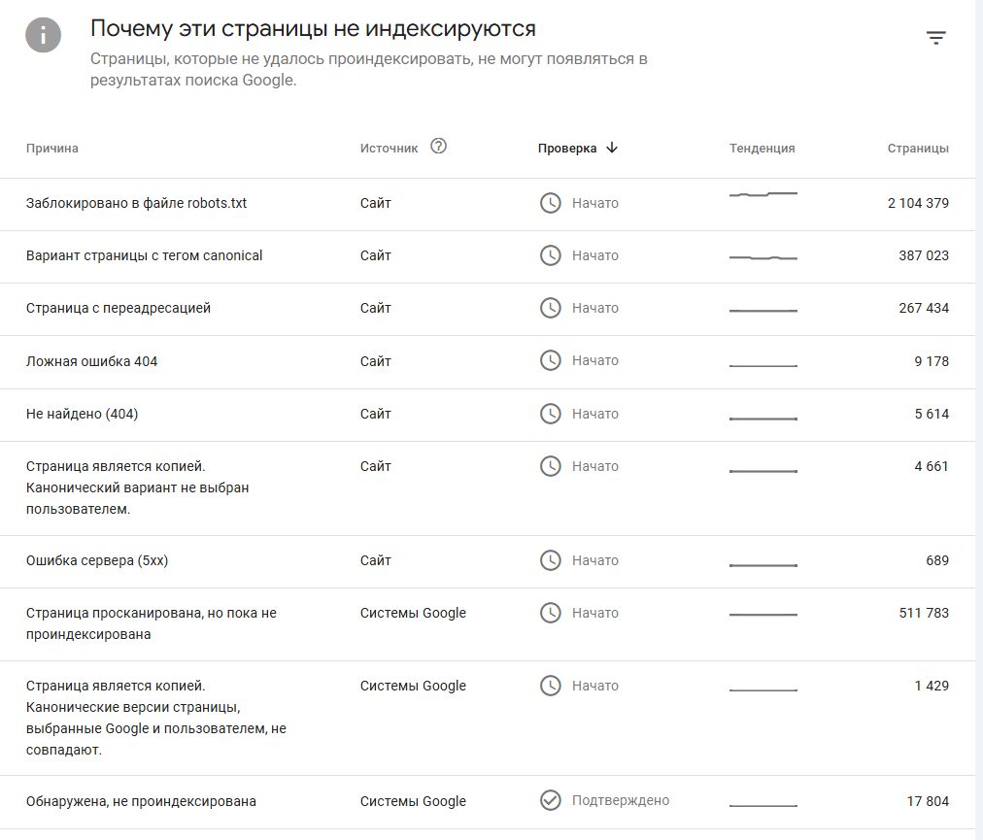Click clock icon in the 1 429 pages row
983x840 pixels.
(x=551, y=686)
